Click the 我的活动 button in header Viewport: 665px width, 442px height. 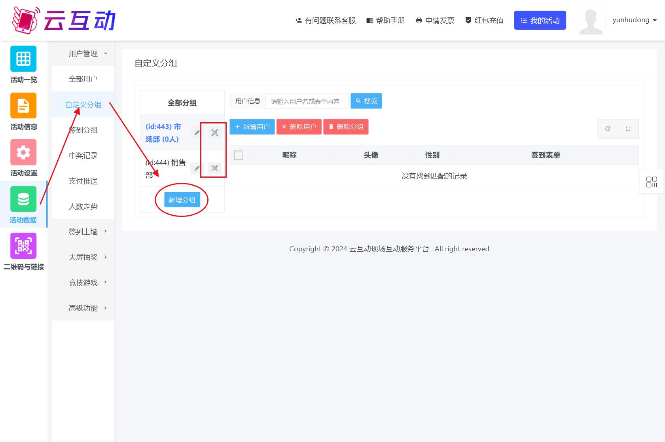[540, 21]
